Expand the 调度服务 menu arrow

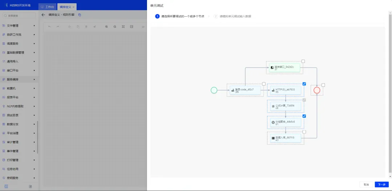pos(34,43)
